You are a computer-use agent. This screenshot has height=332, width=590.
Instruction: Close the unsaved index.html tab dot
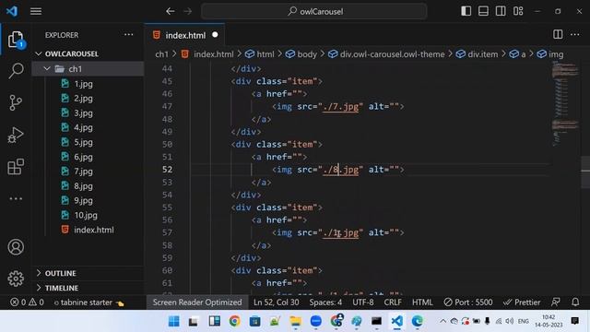click(x=215, y=35)
